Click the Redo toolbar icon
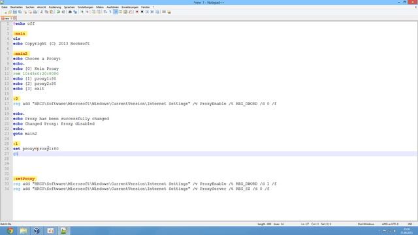Viewport: 418px width, 235px height. pyautogui.click(x=63, y=12)
